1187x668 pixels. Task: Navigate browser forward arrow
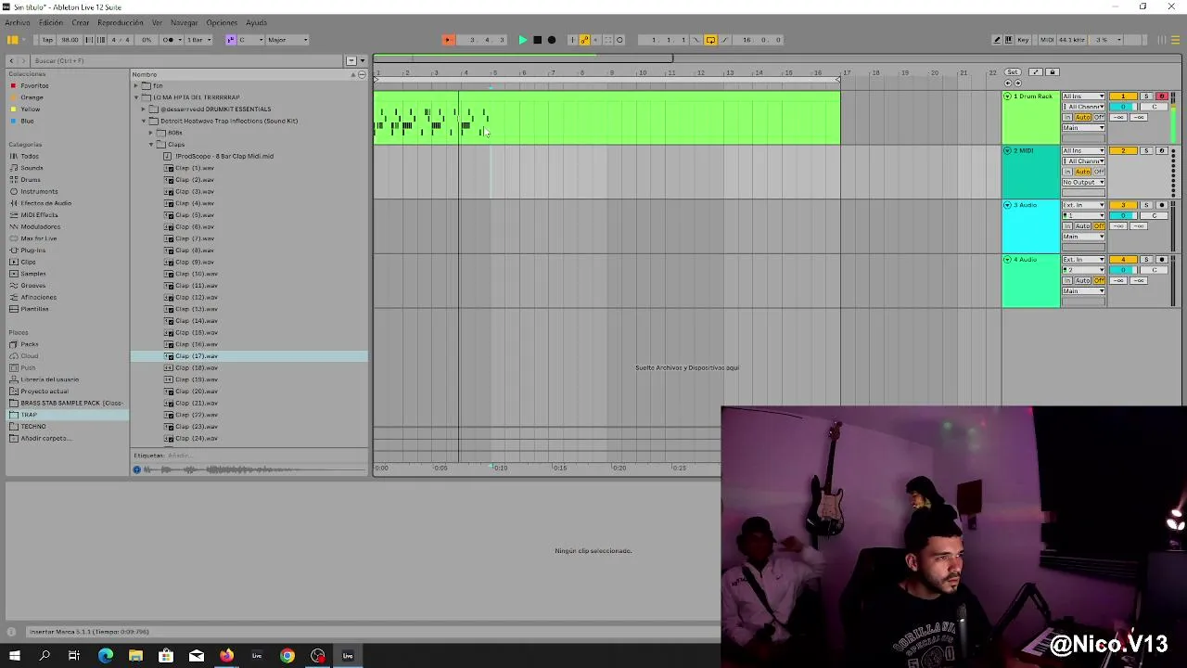pos(25,60)
